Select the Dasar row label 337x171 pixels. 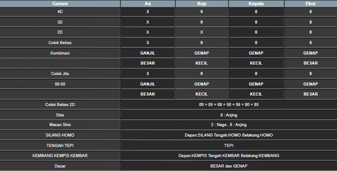click(60, 166)
